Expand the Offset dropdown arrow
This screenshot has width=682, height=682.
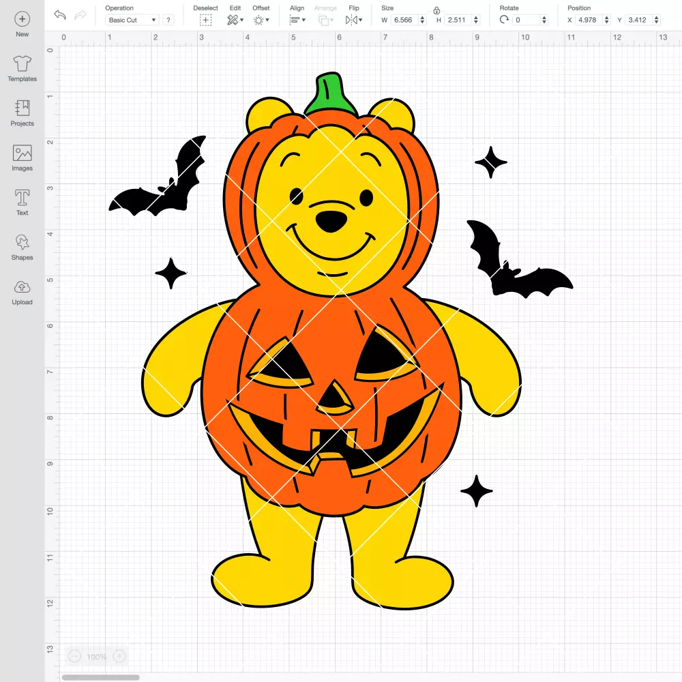pyautogui.click(x=267, y=20)
